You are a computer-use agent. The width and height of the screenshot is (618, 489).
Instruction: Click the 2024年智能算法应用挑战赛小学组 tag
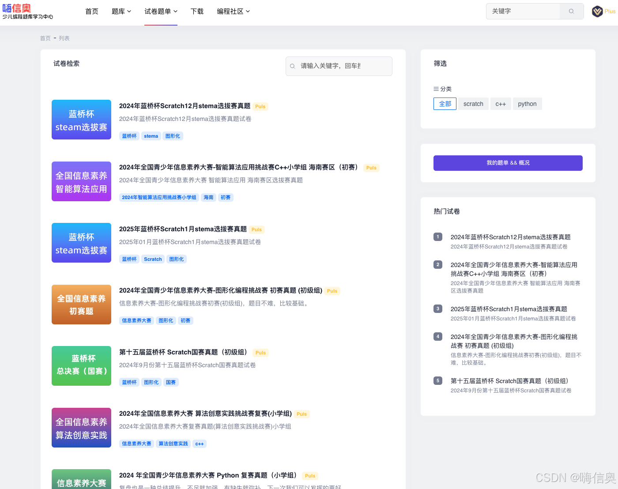(x=159, y=197)
